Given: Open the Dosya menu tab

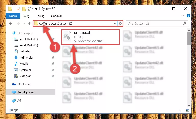Looking at the screenshot, I should click(13, 16).
